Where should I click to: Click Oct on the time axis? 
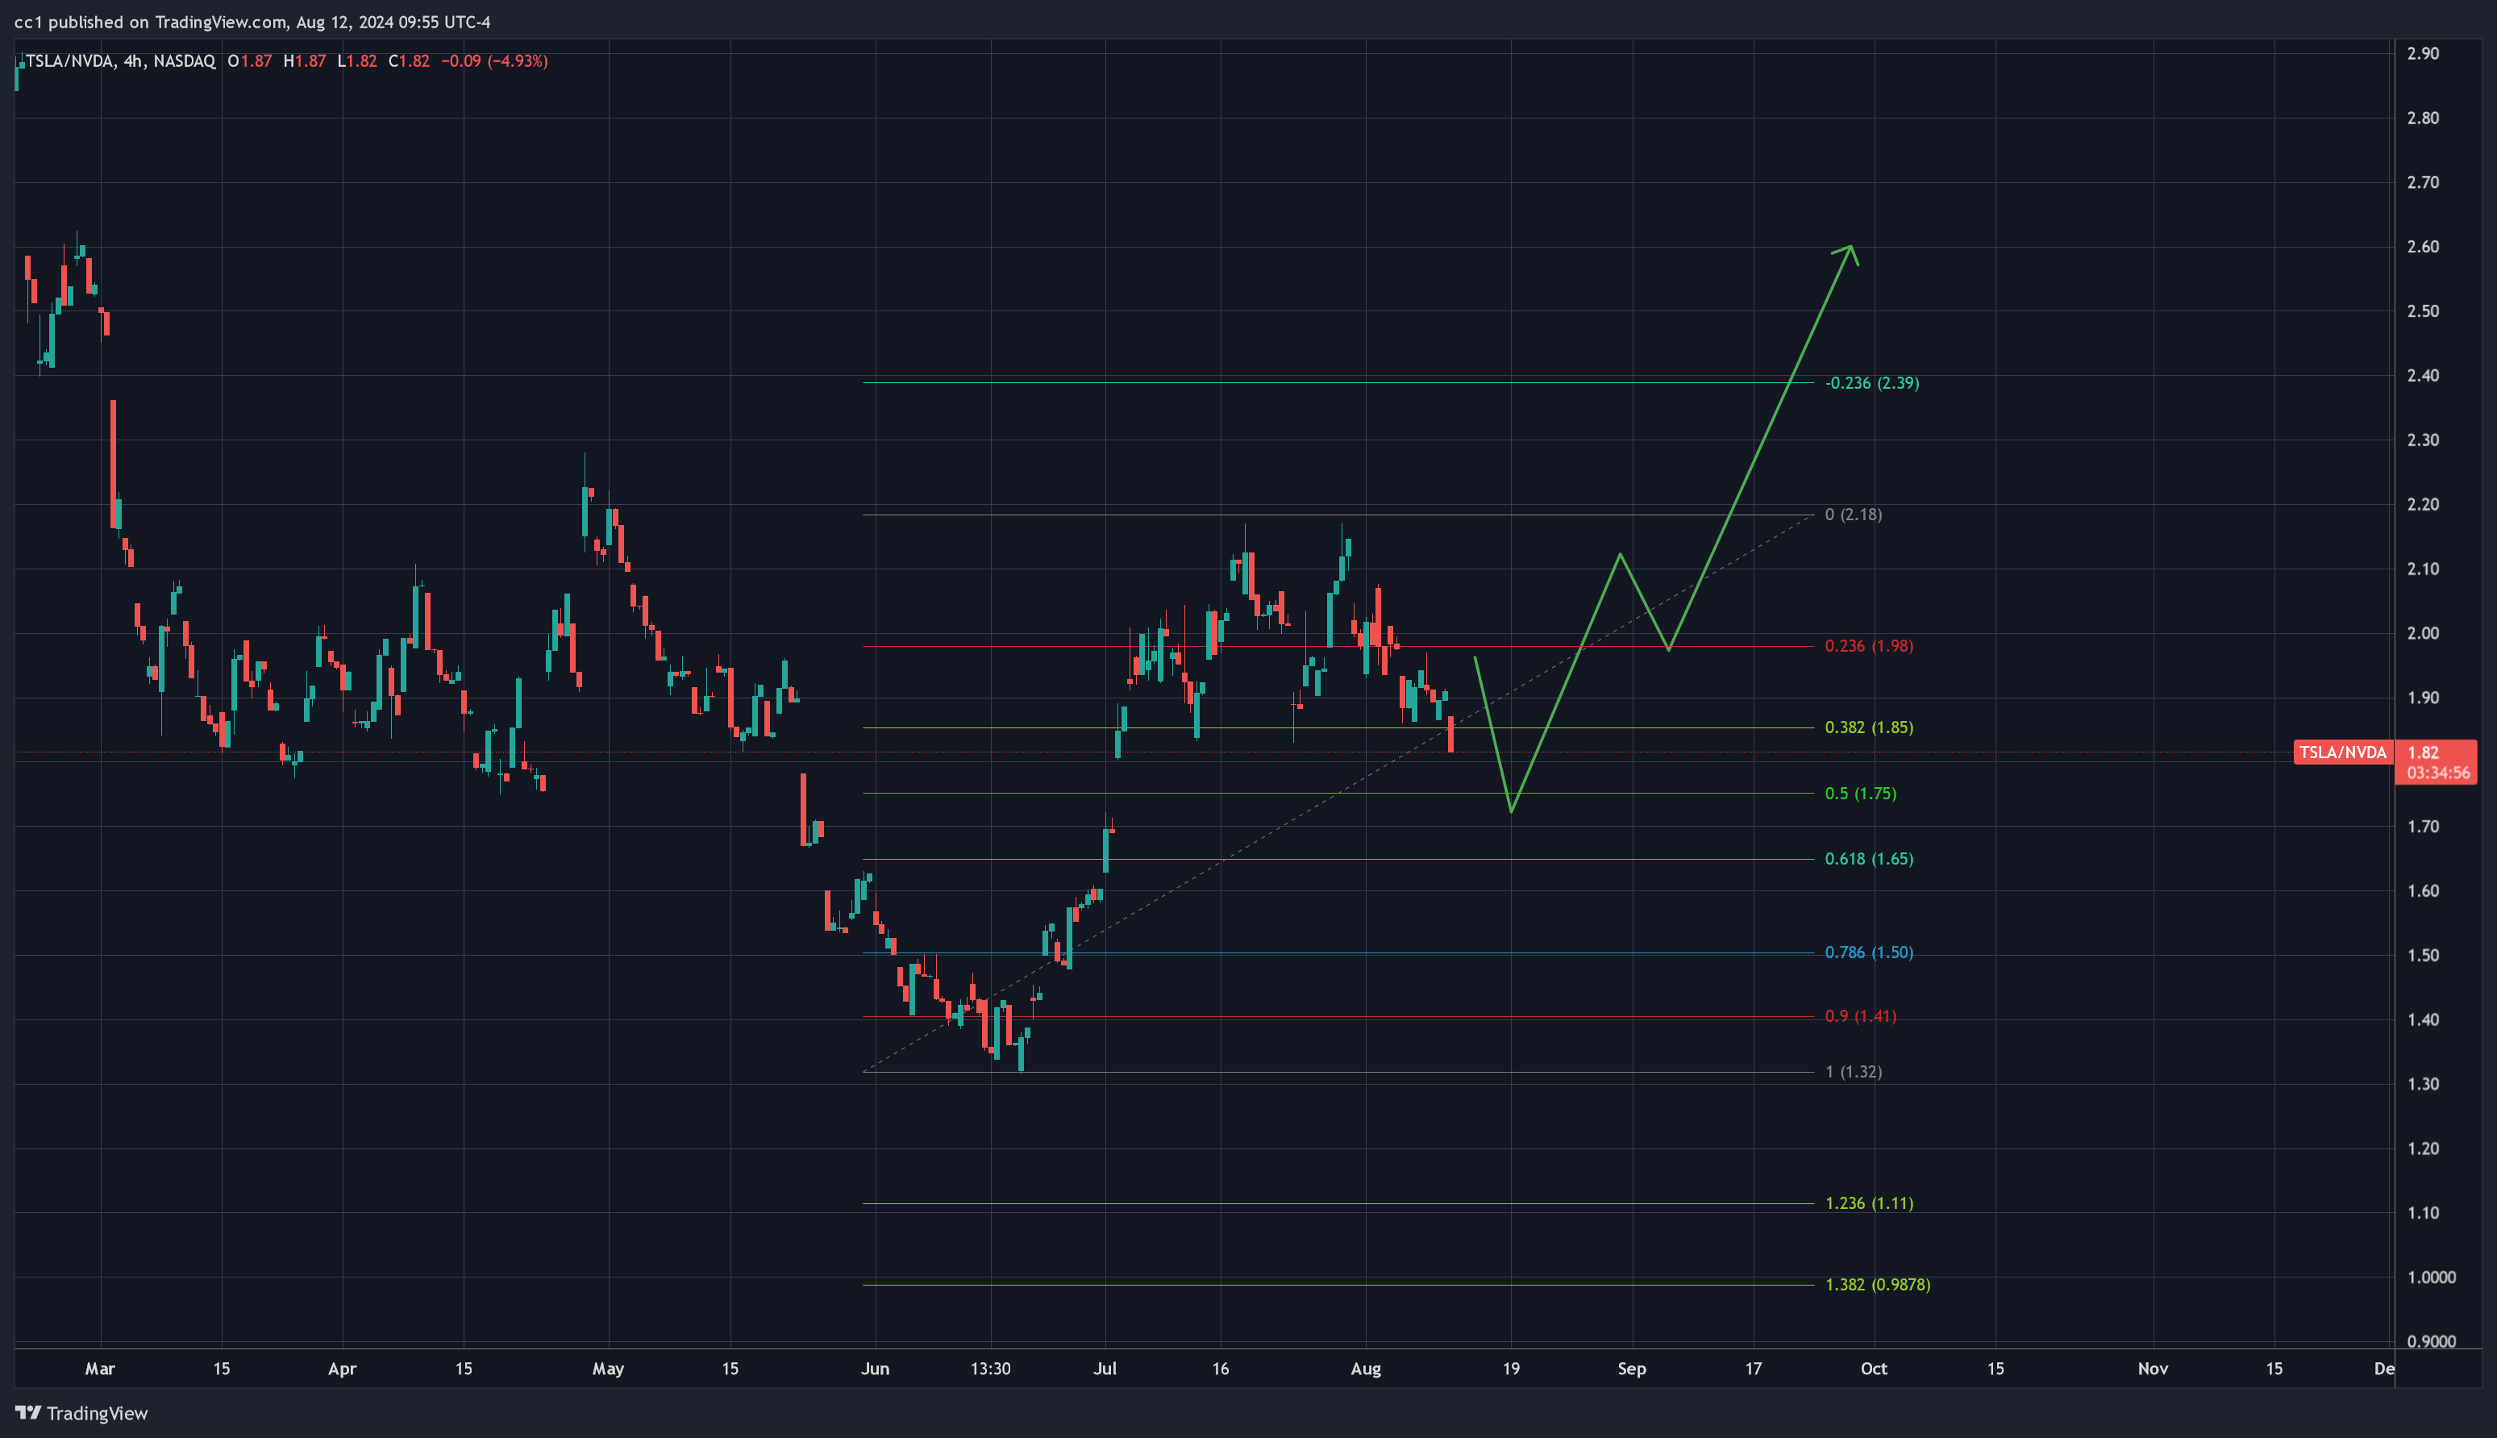[x=1874, y=1369]
